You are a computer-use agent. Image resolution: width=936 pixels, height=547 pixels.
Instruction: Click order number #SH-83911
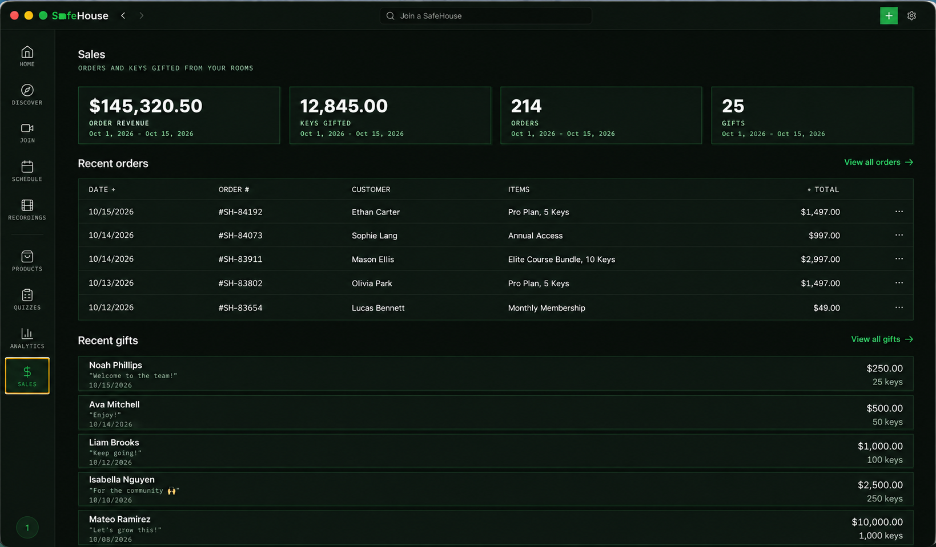(x=240, y=259)
